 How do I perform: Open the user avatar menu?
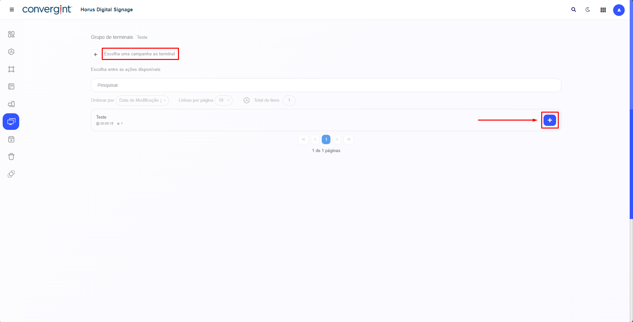[618, 10]
